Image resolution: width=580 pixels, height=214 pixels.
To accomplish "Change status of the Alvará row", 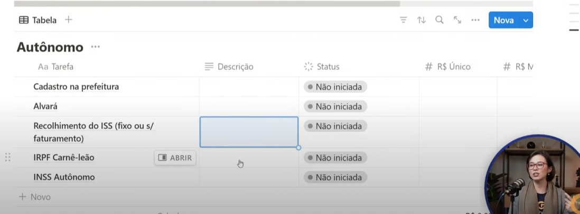I will [x=335, y=107].
